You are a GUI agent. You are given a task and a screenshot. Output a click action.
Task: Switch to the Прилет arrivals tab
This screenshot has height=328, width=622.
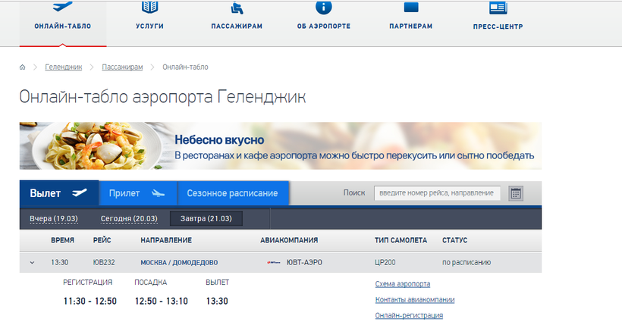pyautogui.click(x=137, y=193)
